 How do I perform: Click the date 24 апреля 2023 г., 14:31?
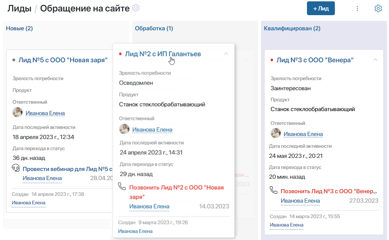(x=151, y=152)
